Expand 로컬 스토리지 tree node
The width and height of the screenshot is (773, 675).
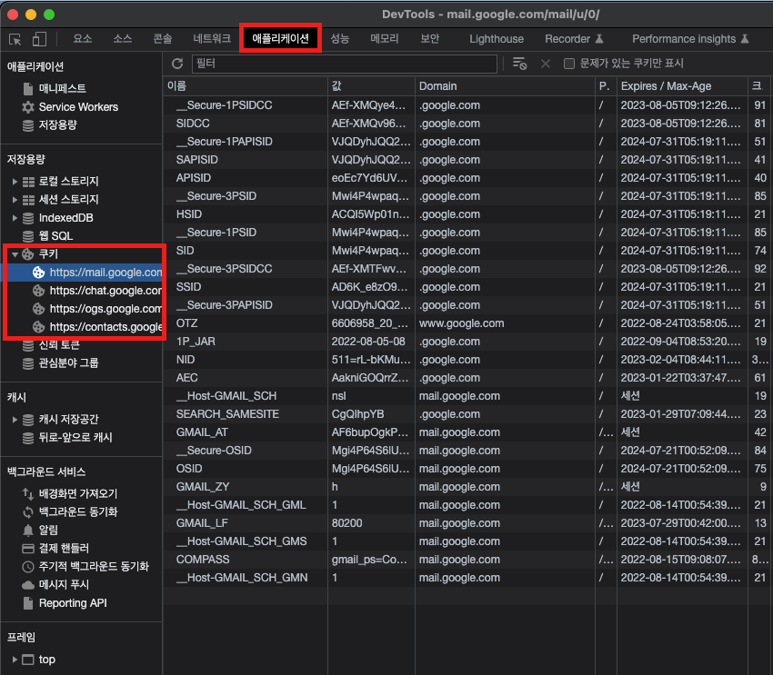coord(15,182)
